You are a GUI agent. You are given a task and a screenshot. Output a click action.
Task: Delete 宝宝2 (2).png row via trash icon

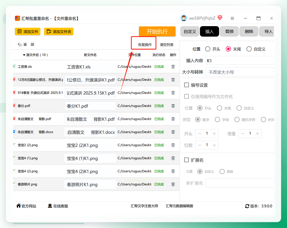coord(173,145)
